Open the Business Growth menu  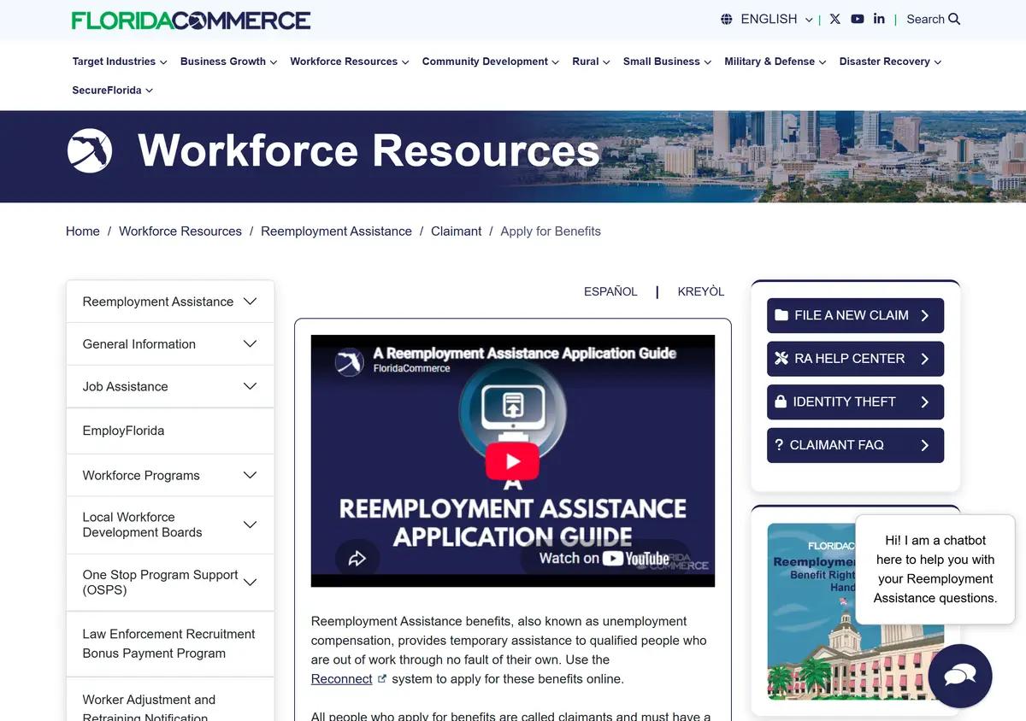(228, 62)
